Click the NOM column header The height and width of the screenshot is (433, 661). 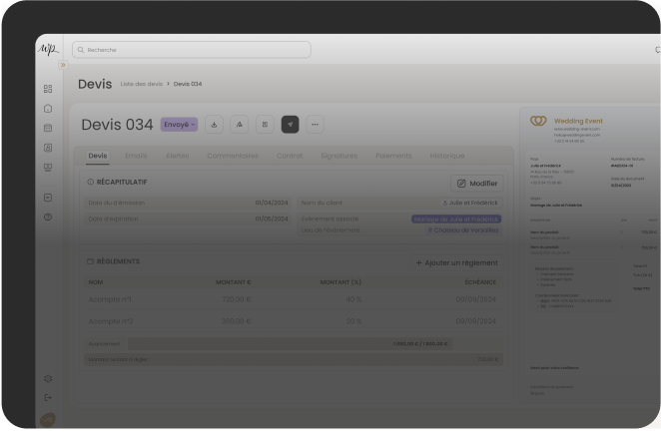[x=96, y=282]
